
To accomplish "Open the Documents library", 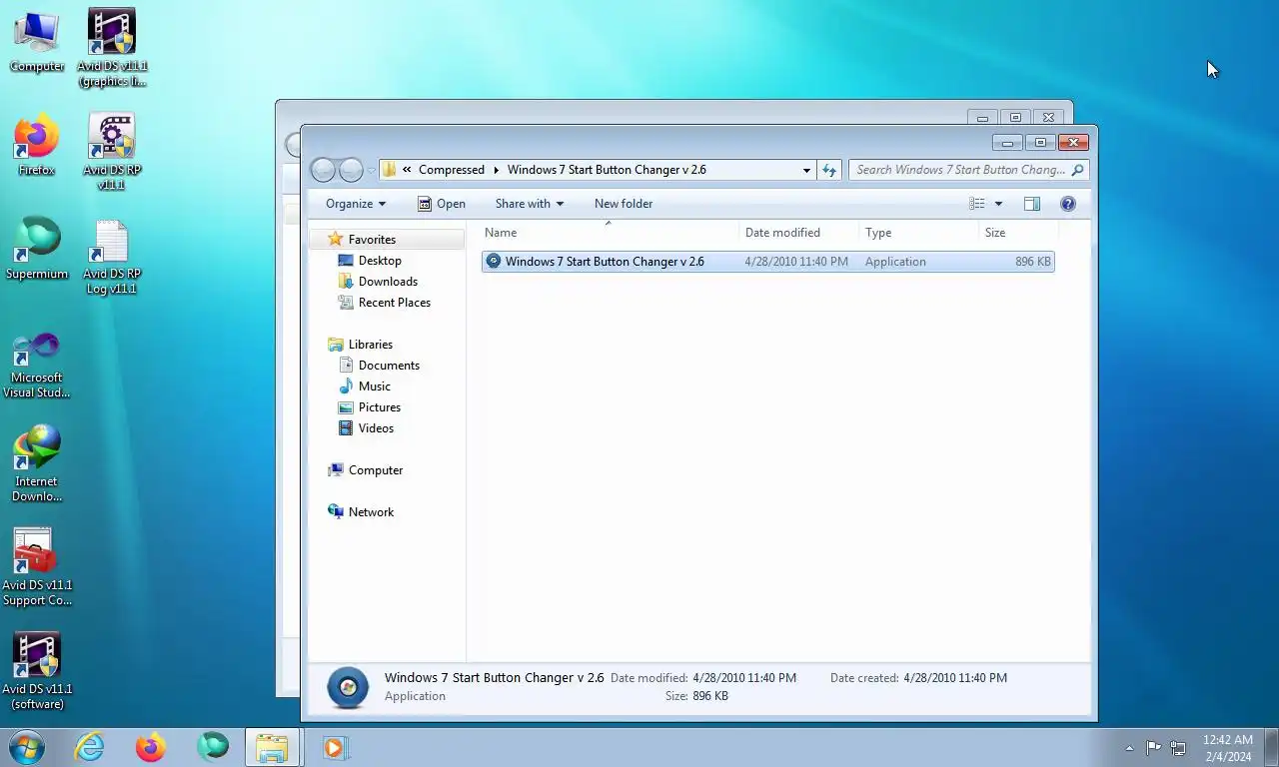I will 389,366.
